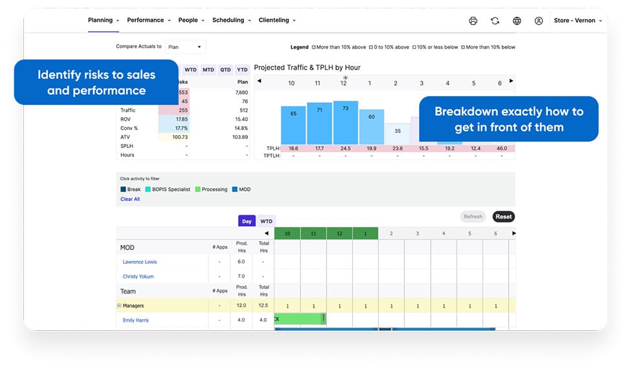Select green hour 12 schedule column header
Image resolution: width=631 pixels, height=369 pixels.
339,233
